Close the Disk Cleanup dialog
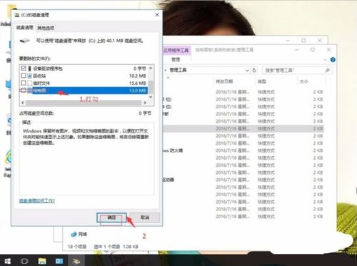 click(157, 15)
